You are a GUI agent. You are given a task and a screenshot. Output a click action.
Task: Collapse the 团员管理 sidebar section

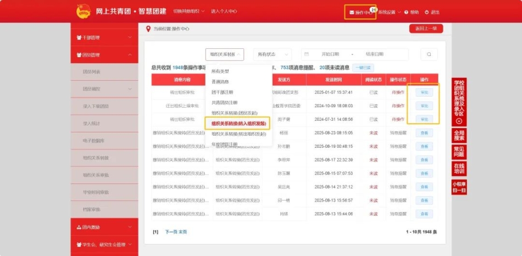(104, 55)
